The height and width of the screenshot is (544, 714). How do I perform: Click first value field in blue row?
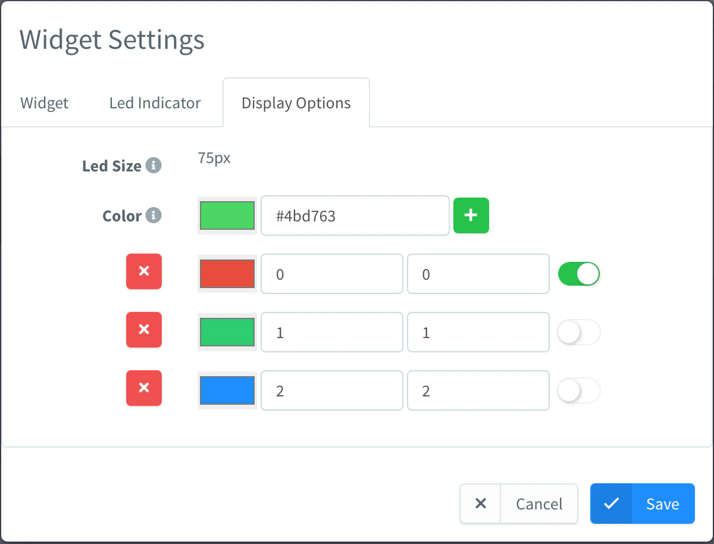[x=332, y=390]
